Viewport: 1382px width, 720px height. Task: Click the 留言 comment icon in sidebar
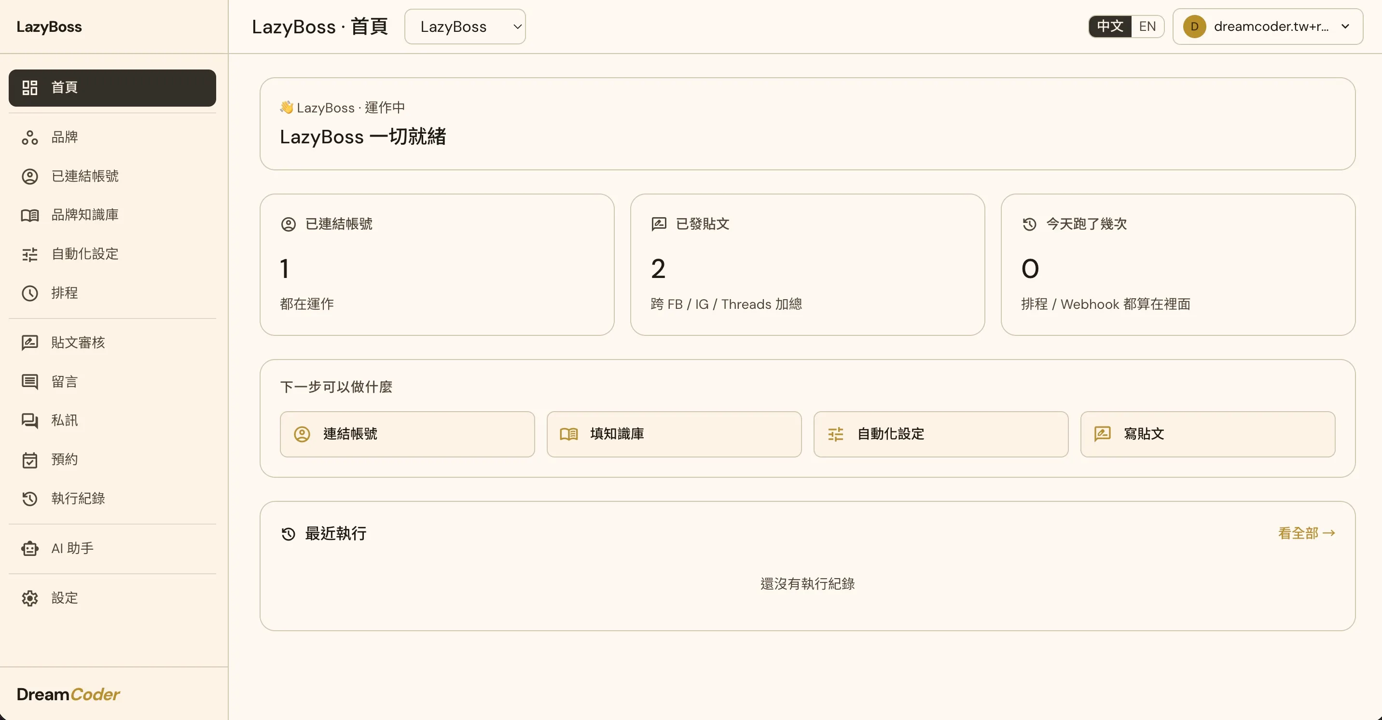click(x=29, y=382)
